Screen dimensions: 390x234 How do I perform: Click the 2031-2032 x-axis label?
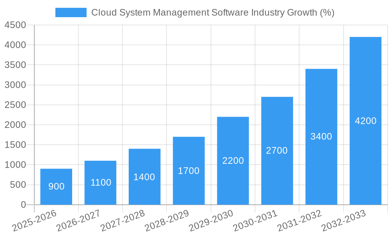pyautogui.click(x=300, y=220)
